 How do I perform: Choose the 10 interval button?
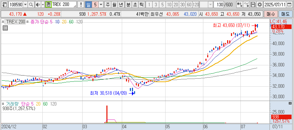[169, 5]
